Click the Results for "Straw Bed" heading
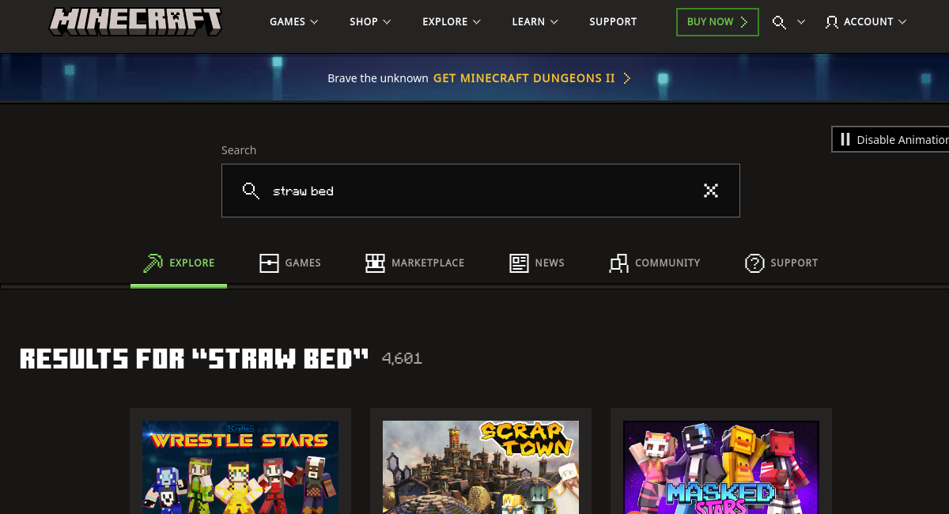Screen dimensions: 949x514 pos(195,359)
